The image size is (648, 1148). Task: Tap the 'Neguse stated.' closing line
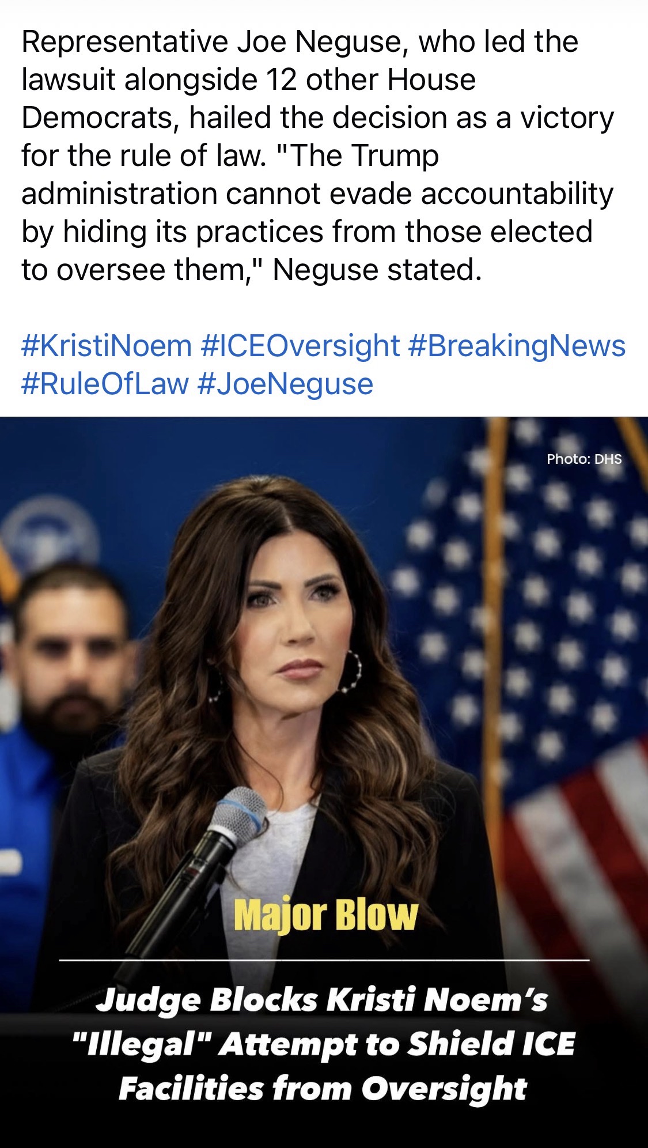(x=377, y=270)
